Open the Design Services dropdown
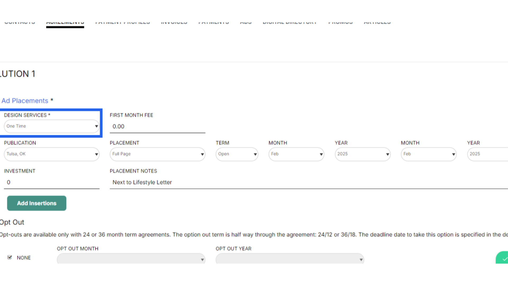The width and height of the screenshot is (508, 286). pos(52,126)
